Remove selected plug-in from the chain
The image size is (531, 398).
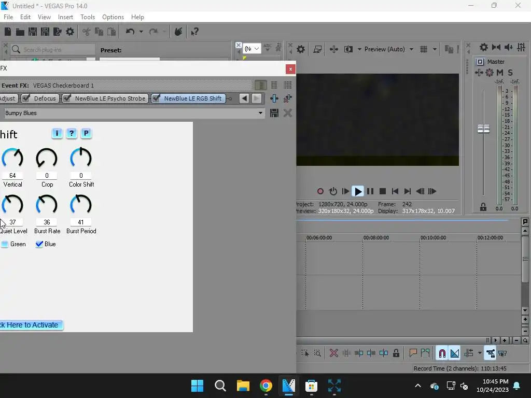287,98
